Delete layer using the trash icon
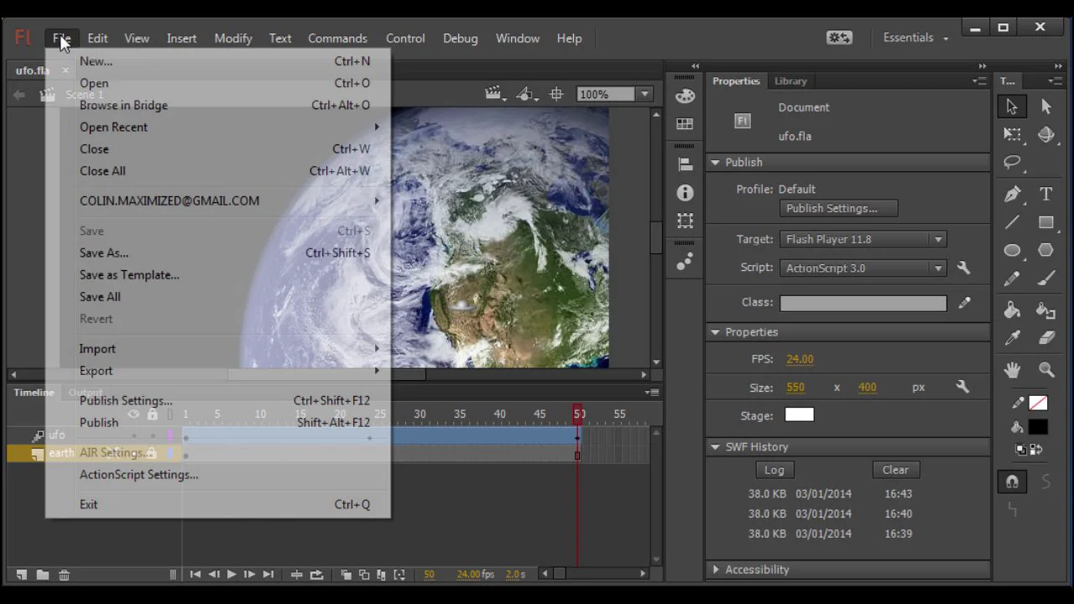Viewport: 1074px width, 604px height. click(64, 575)
